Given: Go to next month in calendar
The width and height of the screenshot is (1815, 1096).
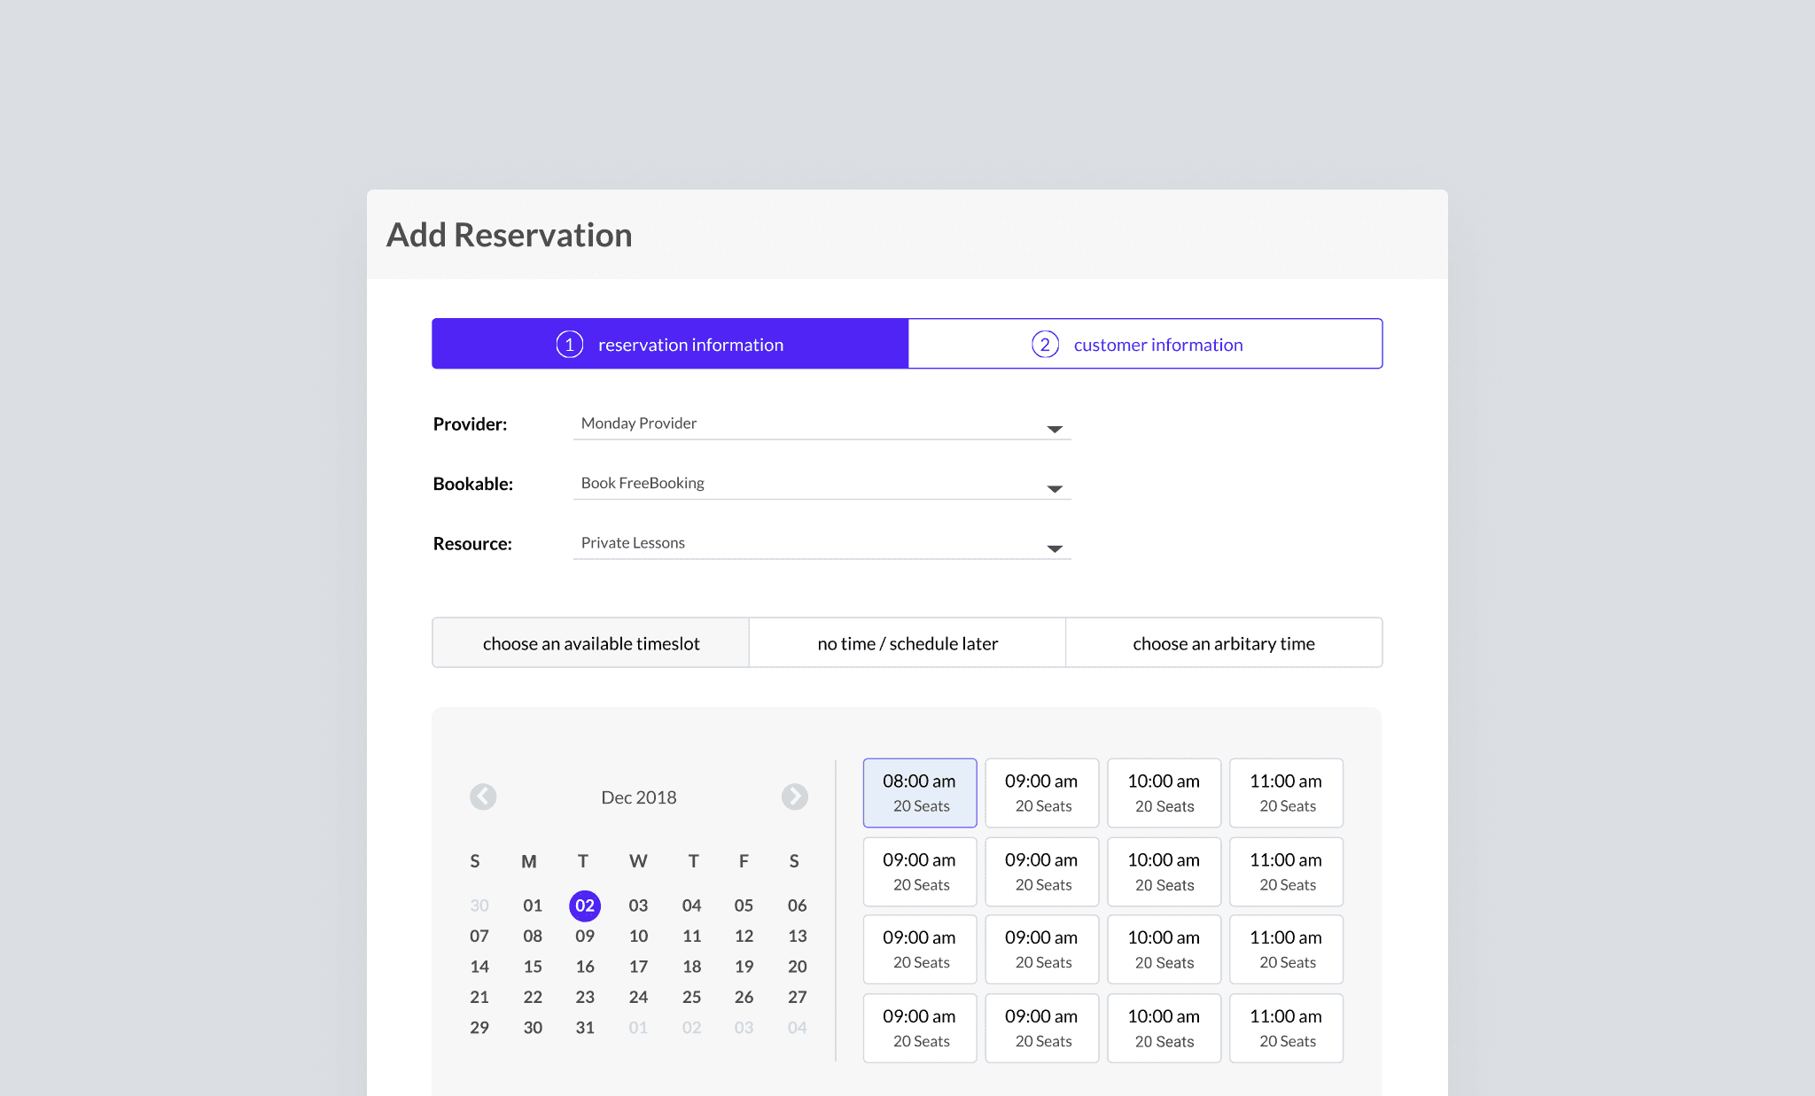Looking at the screenshot, I should (794, 797).
